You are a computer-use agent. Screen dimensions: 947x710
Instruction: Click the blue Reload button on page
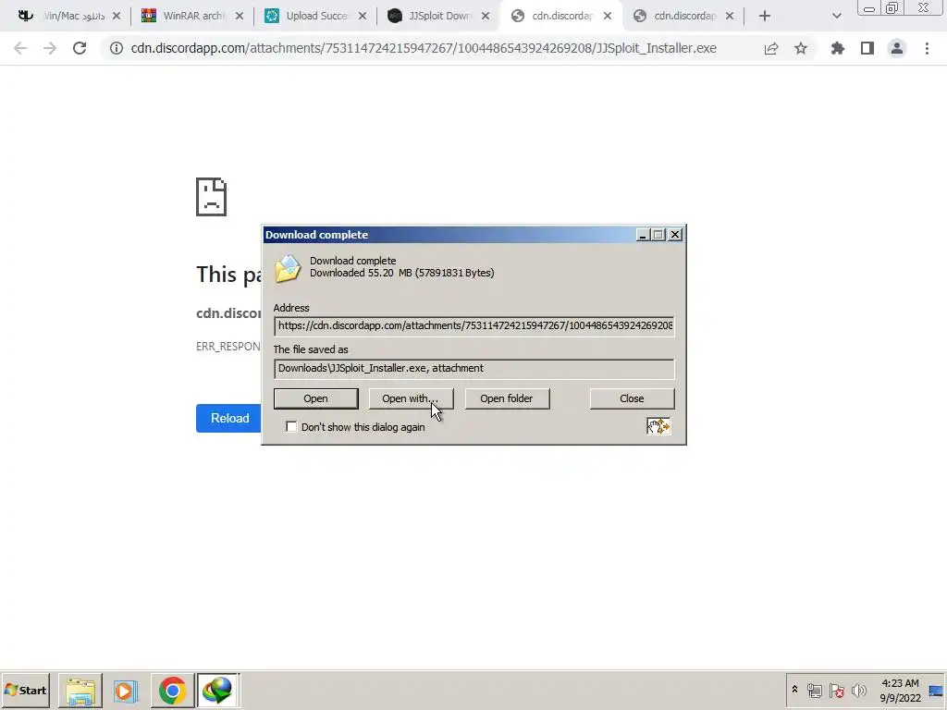(x=229, y=419)
